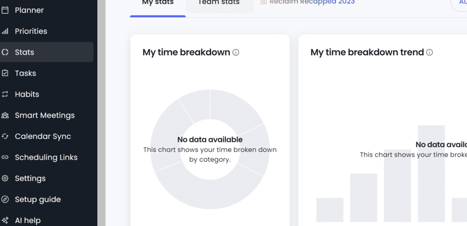Click info icon beside time breakdown trend
467x226 pixels.
click(430, 53)
